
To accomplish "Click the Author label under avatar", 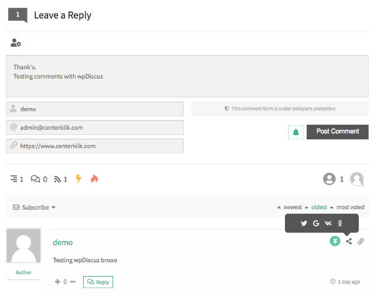I will (x=24, y=272).
